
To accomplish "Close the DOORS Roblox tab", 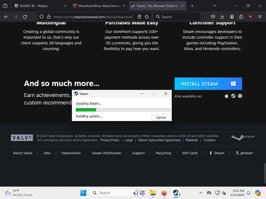I will pos(65,6).
